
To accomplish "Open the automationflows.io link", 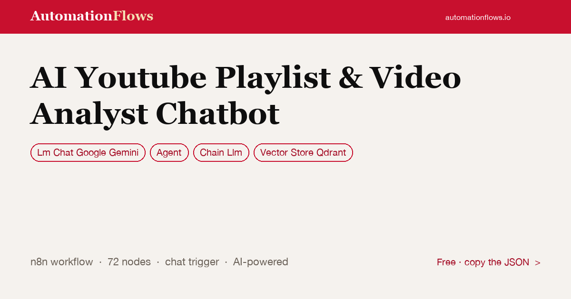I will (478, 17).
